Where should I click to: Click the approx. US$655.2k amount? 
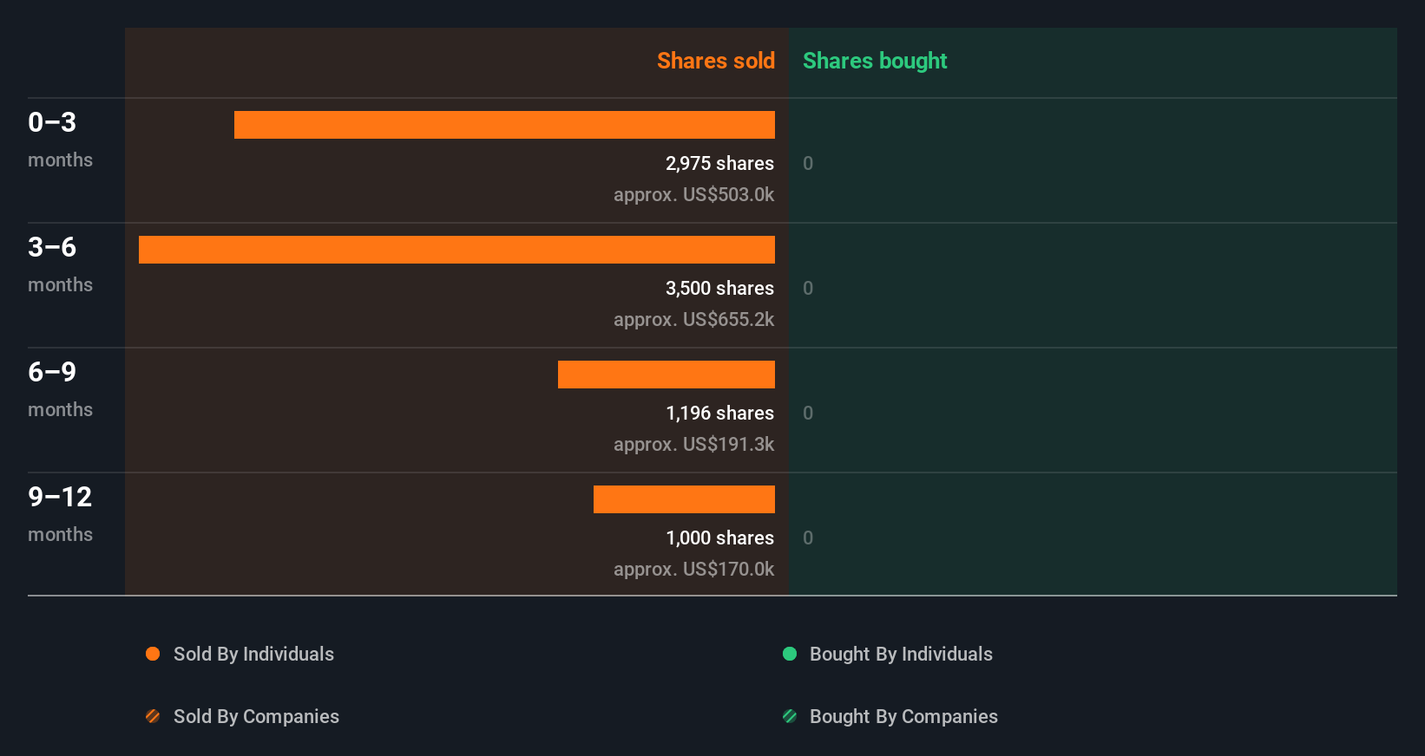693,320
